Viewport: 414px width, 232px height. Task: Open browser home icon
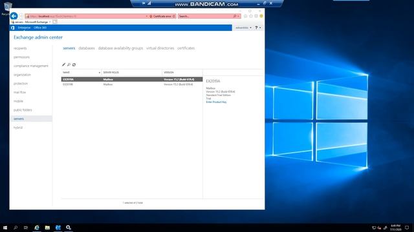tap(246, 16)
